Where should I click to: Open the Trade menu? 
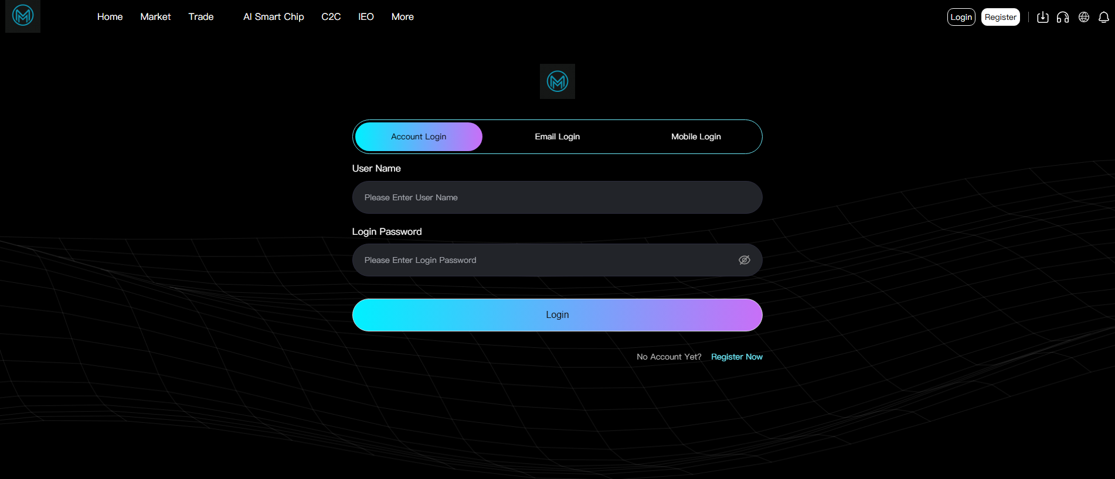tap(201, 17)
